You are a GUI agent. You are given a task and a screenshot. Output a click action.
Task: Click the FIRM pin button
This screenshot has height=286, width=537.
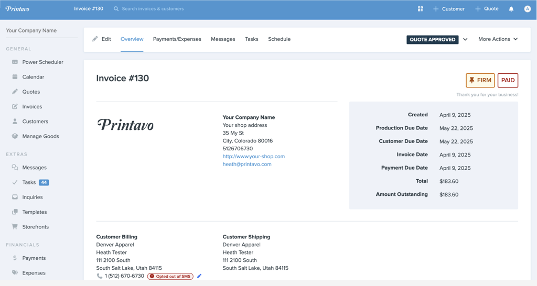click(x=480, y=80)
